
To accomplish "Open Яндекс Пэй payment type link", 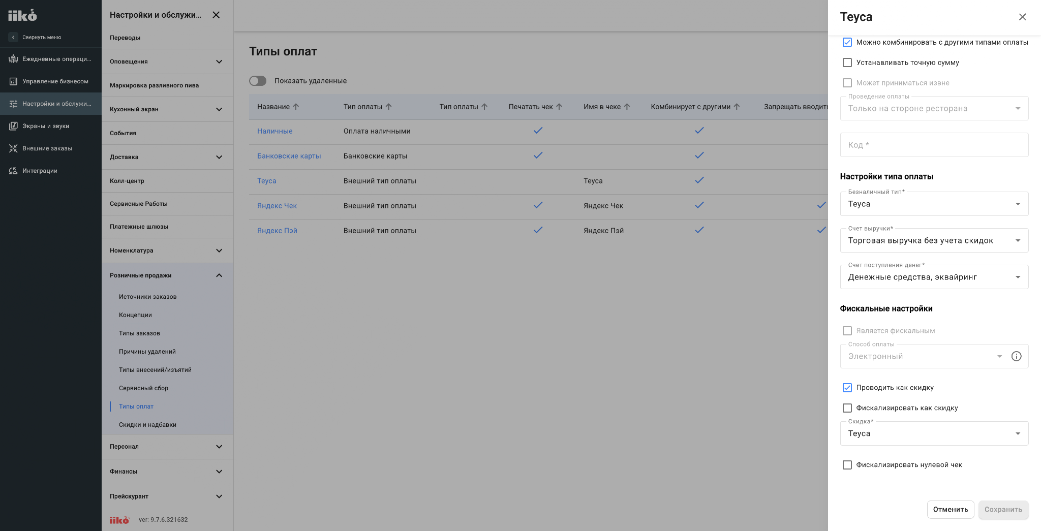I will (277, 231).
